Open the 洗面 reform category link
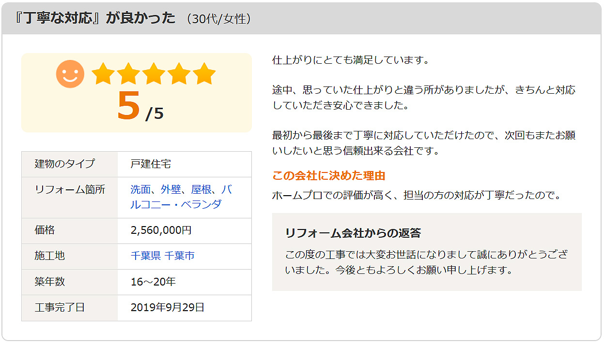 (x=140, y=189)
